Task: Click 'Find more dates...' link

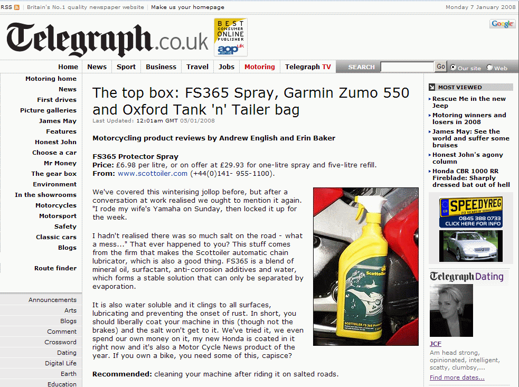Action: pos(457,377)
